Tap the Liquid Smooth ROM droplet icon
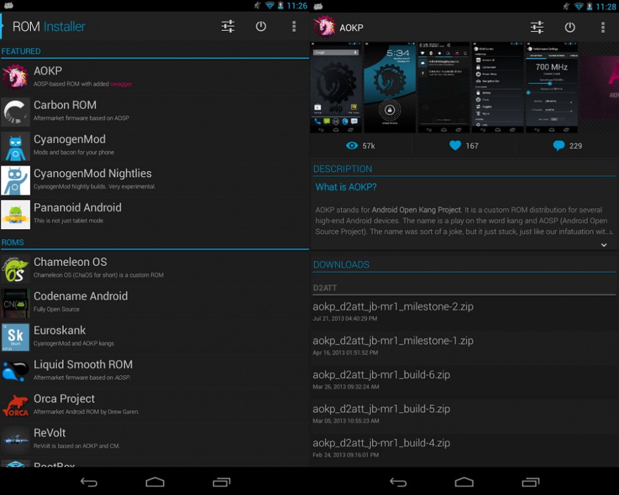This screenshot has width=619, height=495. (15, 372)
